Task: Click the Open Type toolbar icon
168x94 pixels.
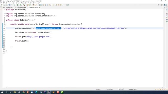Action: (x=34, y=5)
